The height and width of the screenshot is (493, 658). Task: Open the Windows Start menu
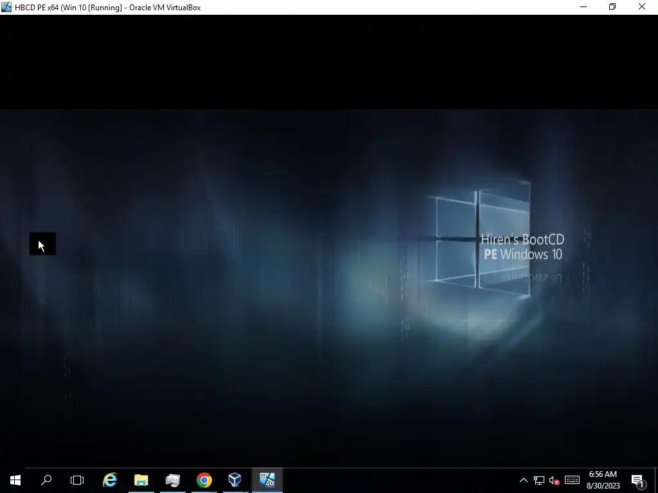coord(15,480)
